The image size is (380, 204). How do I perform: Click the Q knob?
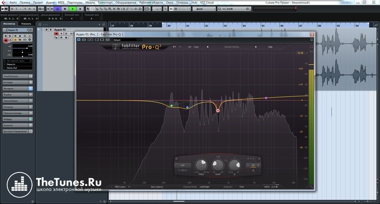[234, 165]
